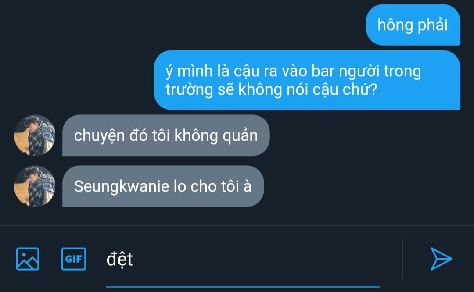Screen dimensions: 474x292
Task: Open the GIF picker
Action: [x=73, y=259]
